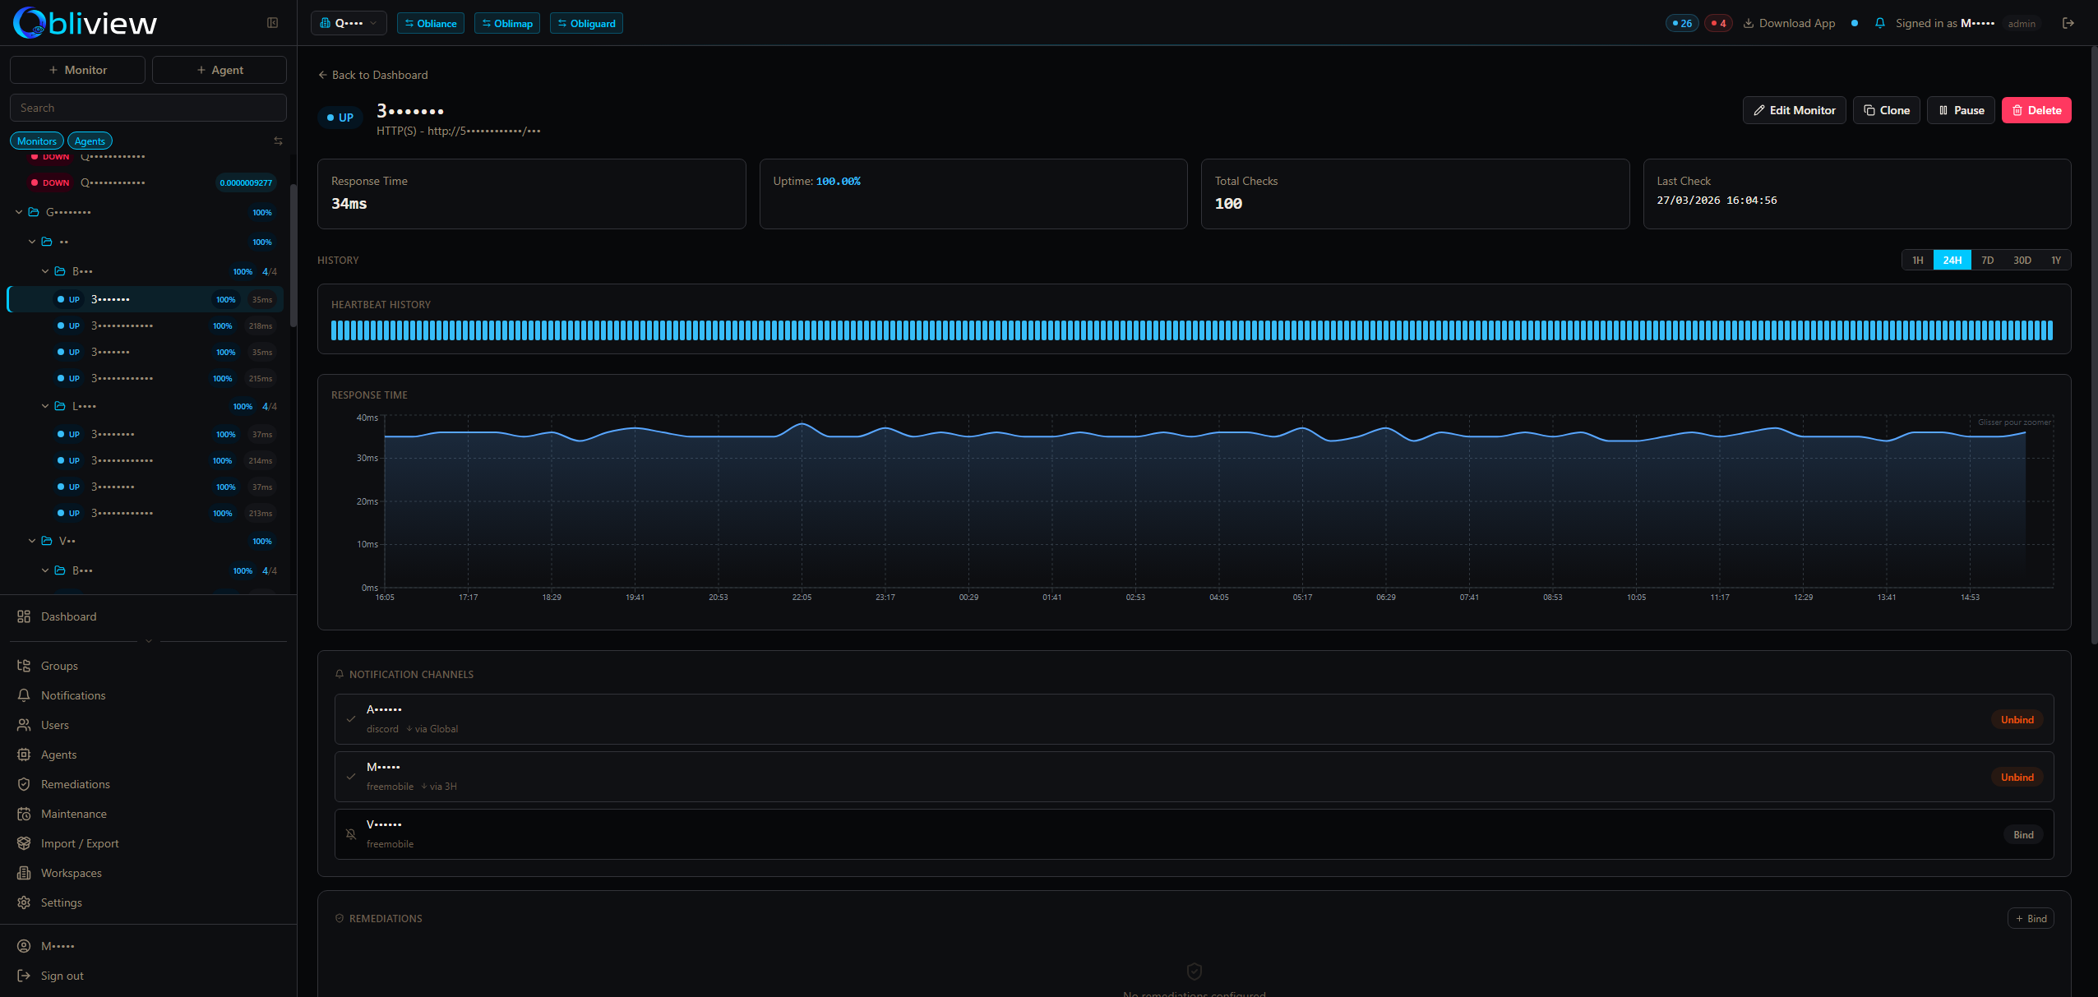Toggle the checkmark on the discord notification channel

(x=352, y=718)
